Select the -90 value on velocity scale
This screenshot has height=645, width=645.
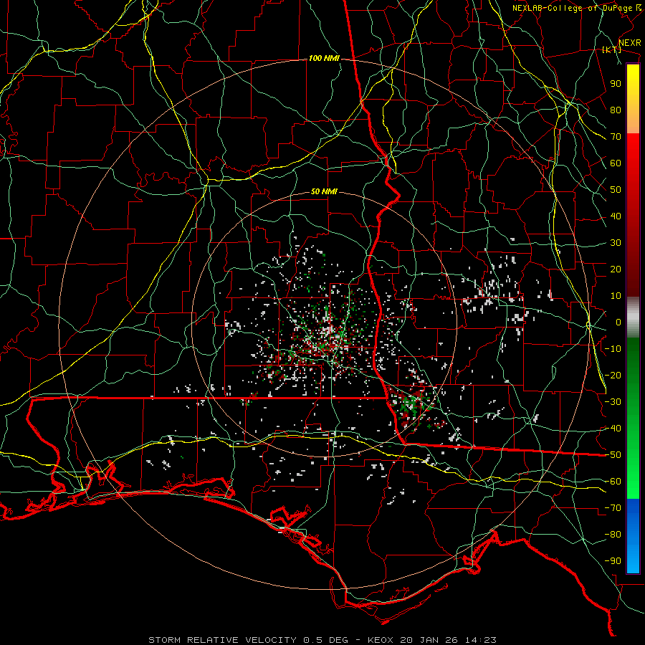[x=613, y=561]
